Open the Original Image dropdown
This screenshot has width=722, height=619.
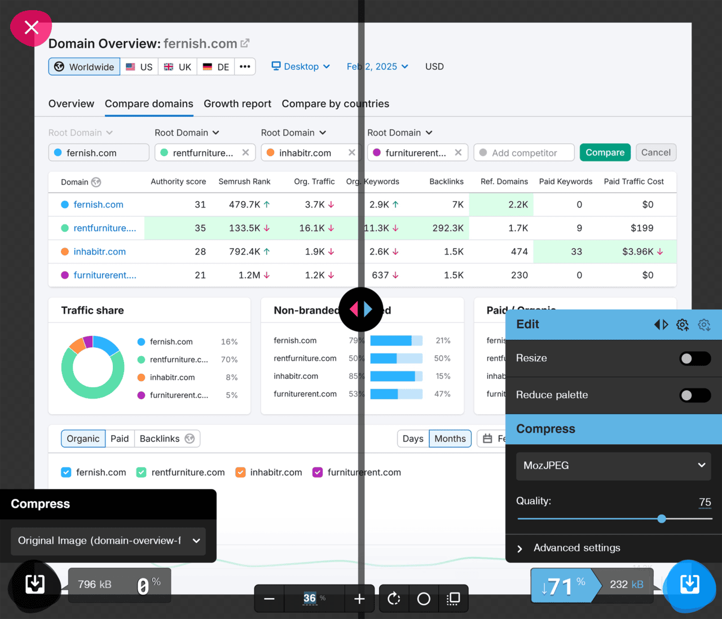[108, 541]
